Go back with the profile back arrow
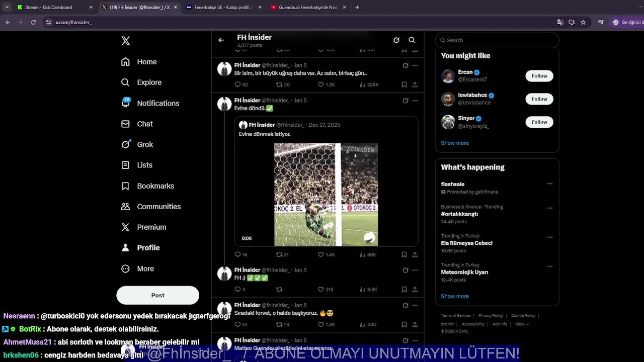This screenshot has height=362, width=644. coord(221,40)
